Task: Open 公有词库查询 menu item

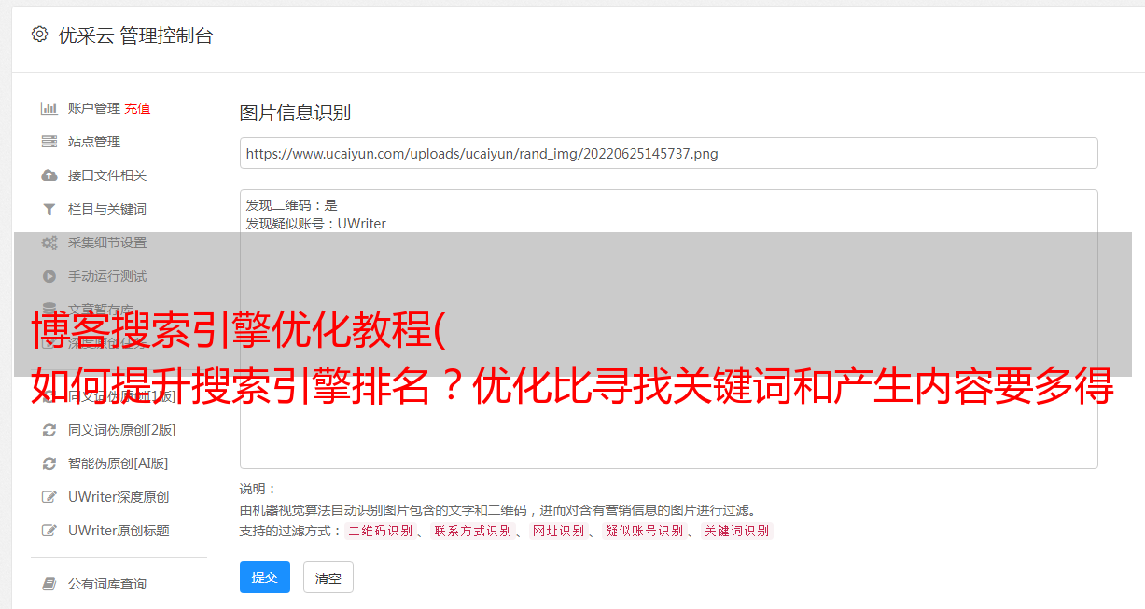Action: coord(107,584)
